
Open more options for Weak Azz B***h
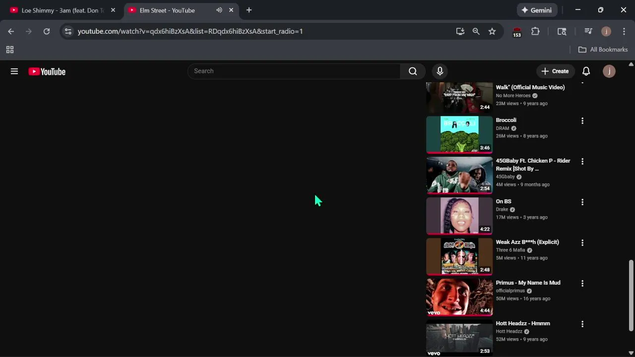(582, 243)
